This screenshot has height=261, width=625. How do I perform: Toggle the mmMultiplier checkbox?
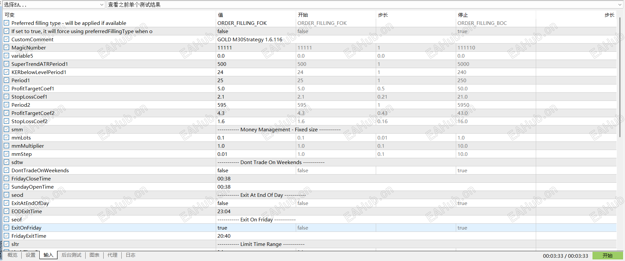pyautogui.click(x=7, y=146)
